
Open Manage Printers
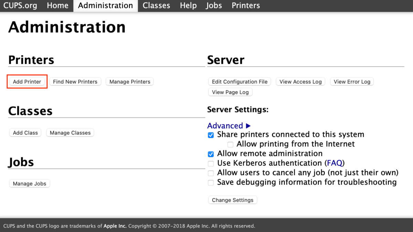(x=130, y=82)
